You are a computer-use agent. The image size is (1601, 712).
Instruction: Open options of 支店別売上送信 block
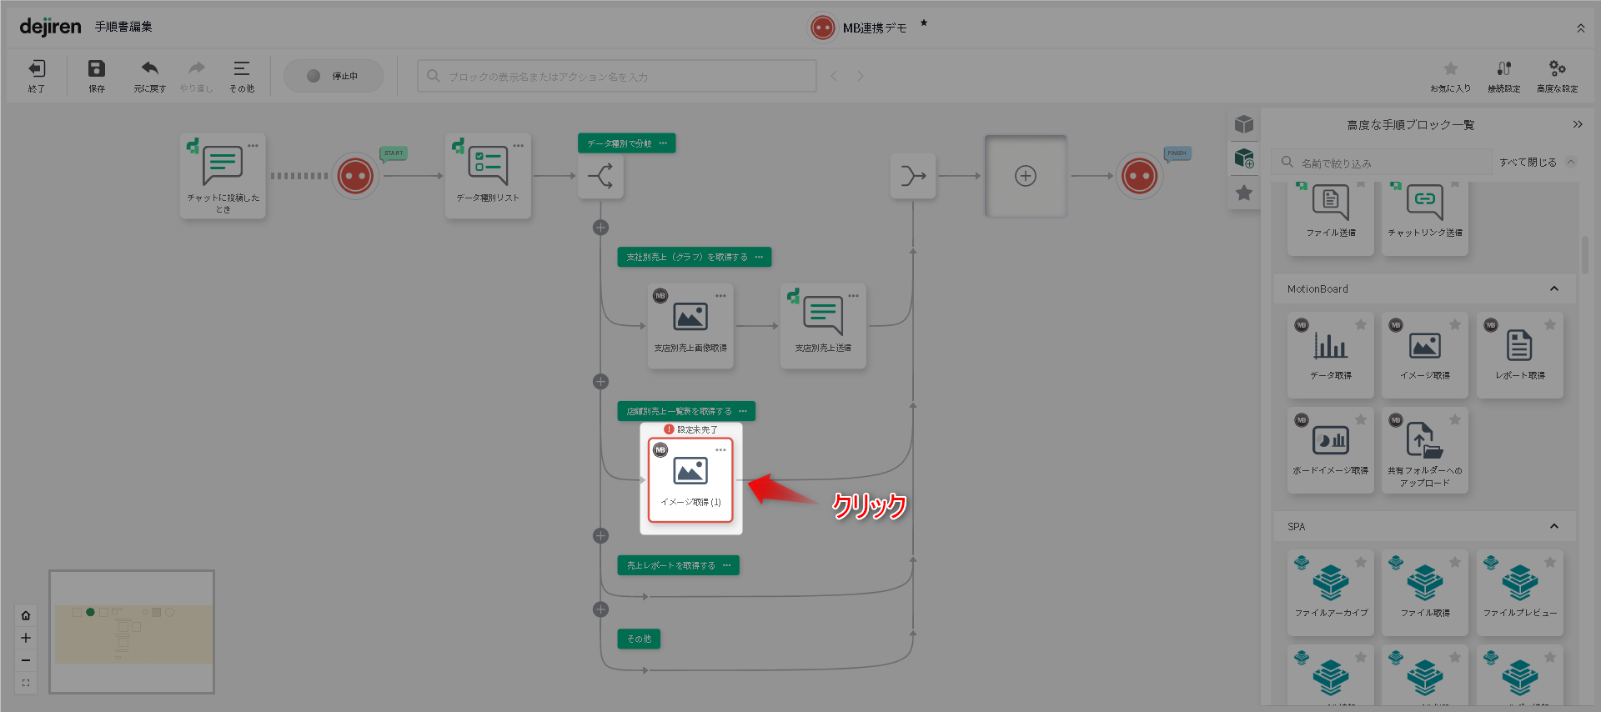pos(853,296)
